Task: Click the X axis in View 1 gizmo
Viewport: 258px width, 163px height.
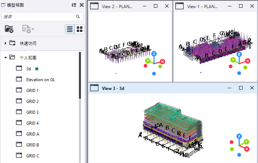Action: 248,61
